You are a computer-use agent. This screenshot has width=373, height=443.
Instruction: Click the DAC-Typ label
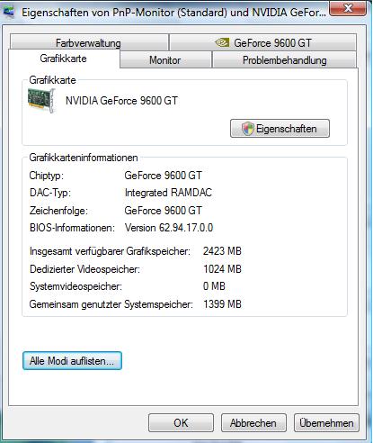click(x=50, y=193)
